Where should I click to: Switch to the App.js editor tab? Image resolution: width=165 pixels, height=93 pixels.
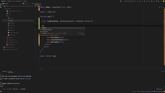(38, 4)
